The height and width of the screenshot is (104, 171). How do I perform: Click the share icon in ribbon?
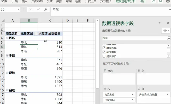coord(153,1)
